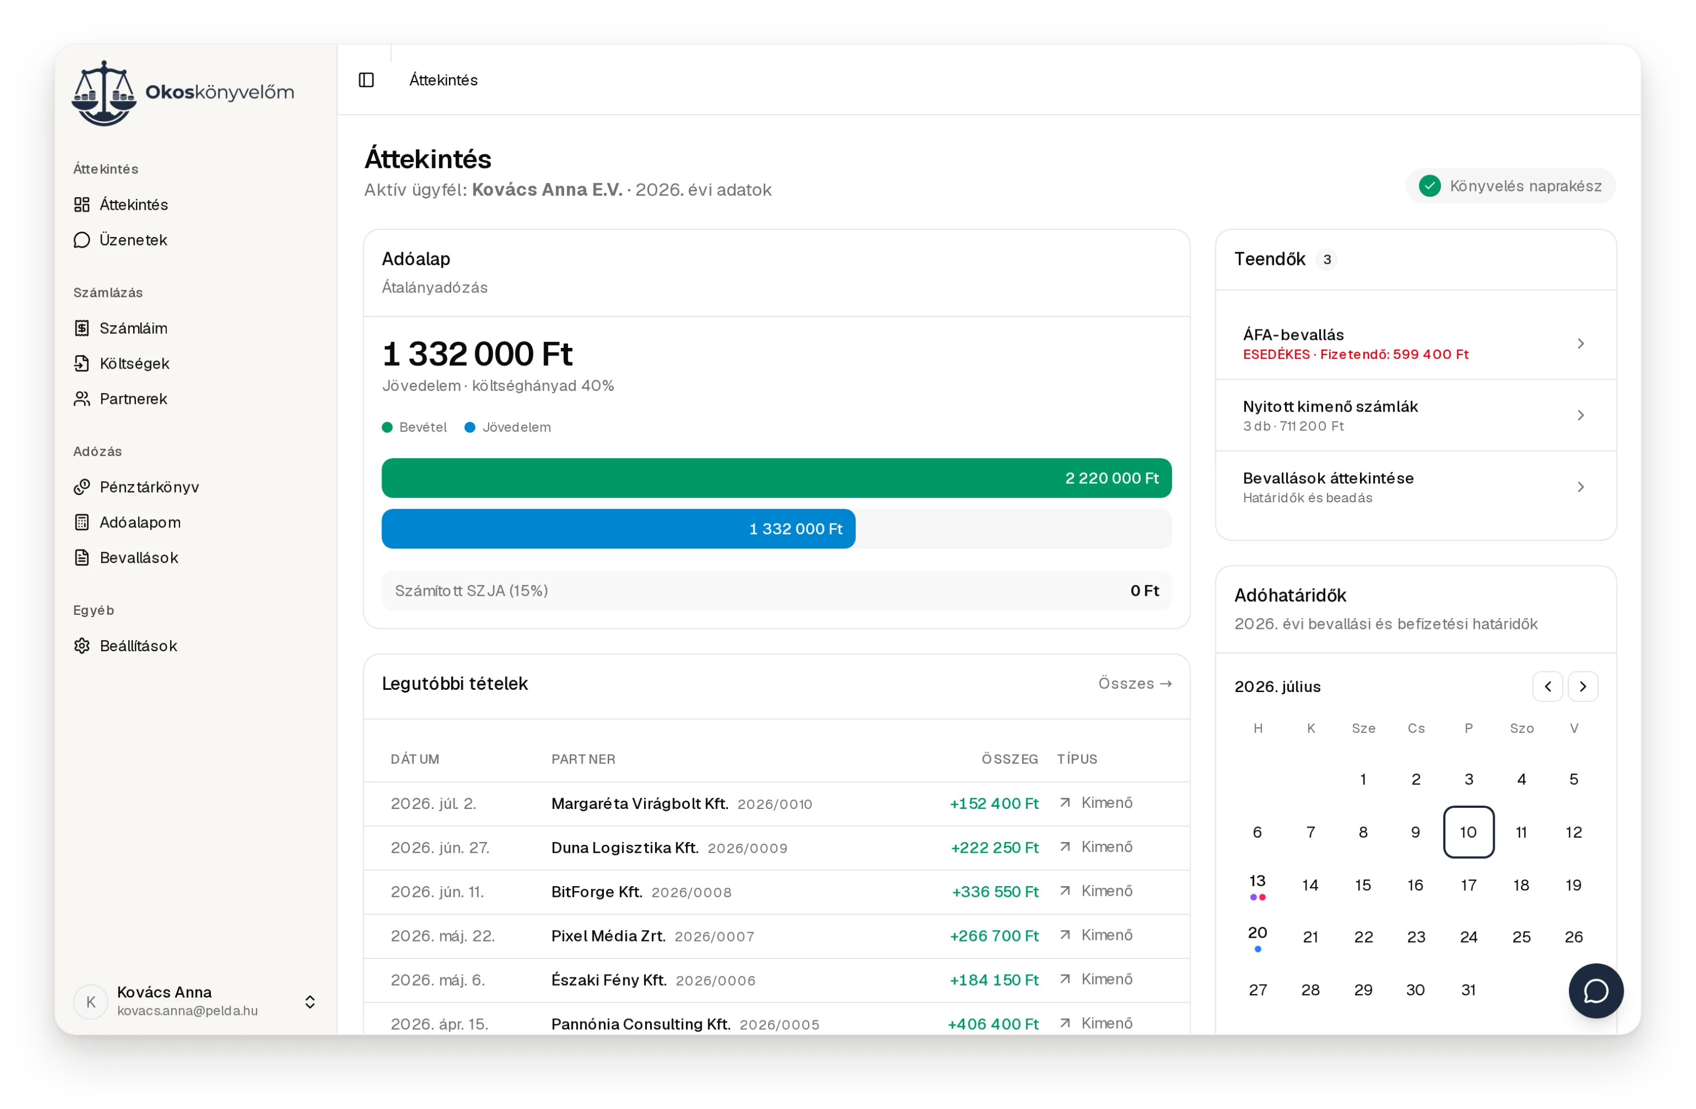Click invoice number 2026/0007
Image resolution: width=1696 pixels, height=1109 pixels.
(714, 937)
